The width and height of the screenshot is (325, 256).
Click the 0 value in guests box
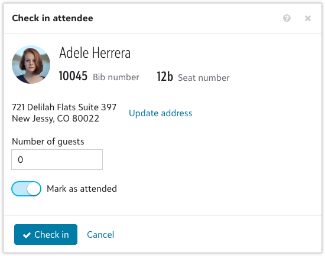(x=20, y=160)
